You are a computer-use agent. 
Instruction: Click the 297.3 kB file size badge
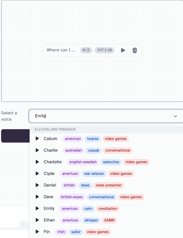click(104, 50)
